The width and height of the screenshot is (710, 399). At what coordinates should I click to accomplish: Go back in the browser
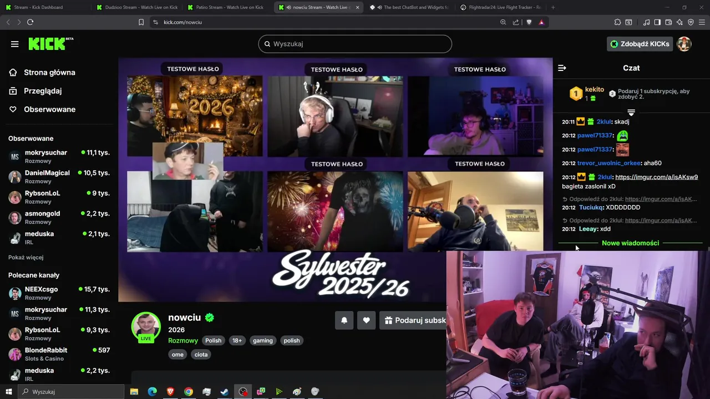[8, 22]
